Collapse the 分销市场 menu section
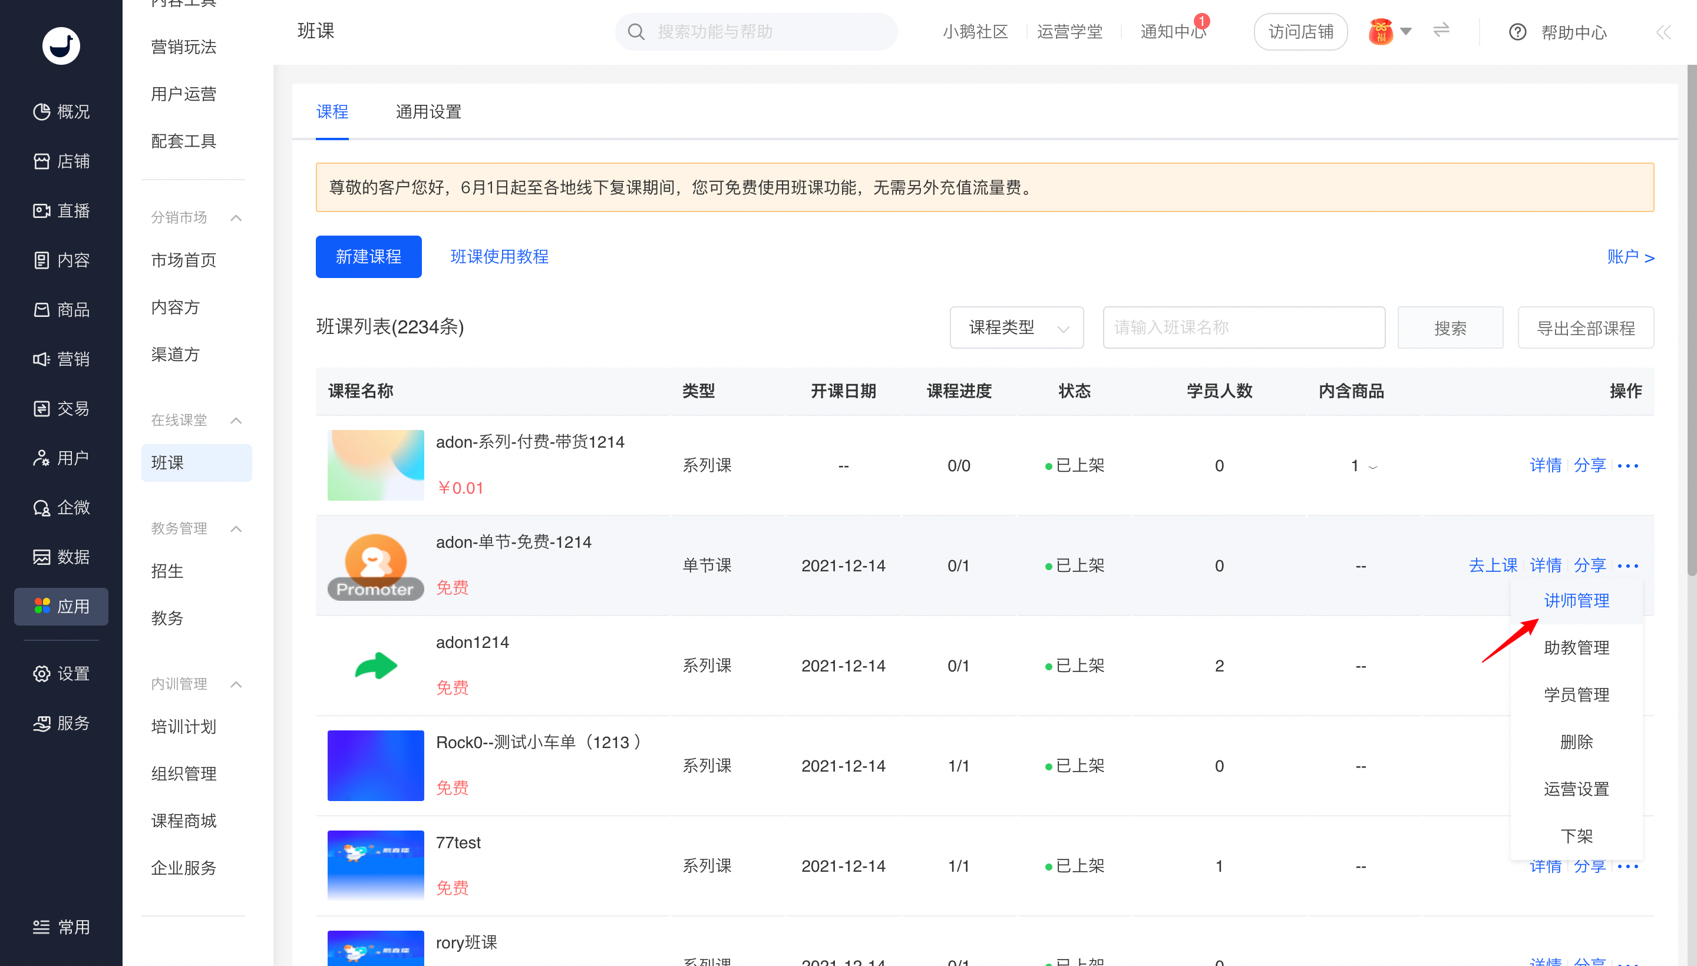The image size is (1697, 966). (236, 217)
